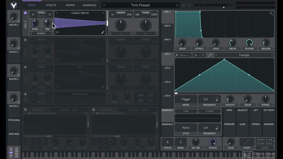The image size is (283, 159).
Task: Click the Voices count field
Action: tap(168, 142)
